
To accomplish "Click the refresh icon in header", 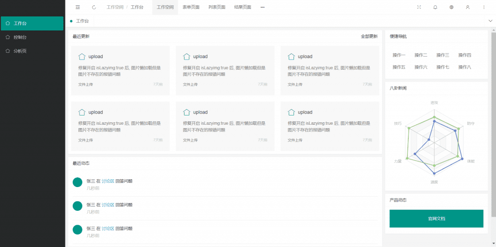I will point(94,7).
